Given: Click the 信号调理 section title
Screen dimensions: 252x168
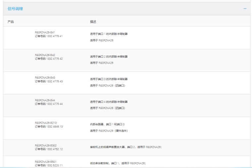Looking at the screenshot, I should (15, 9).
